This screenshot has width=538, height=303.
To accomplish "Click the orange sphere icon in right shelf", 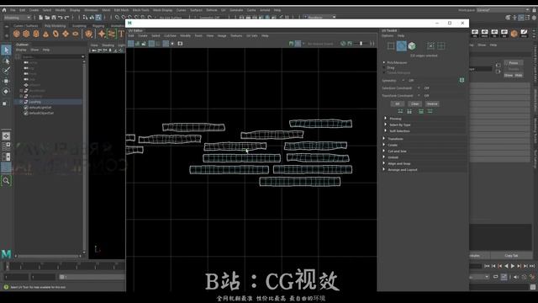I will (x=514, y=34).
